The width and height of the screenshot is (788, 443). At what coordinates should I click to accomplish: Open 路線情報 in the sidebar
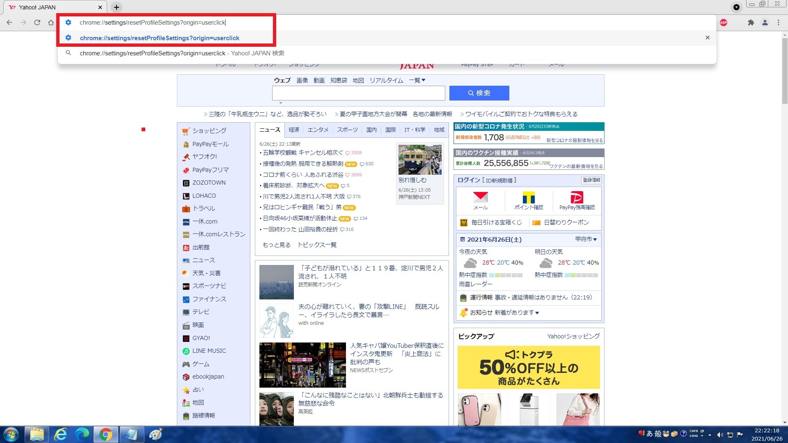pos(199,416)
